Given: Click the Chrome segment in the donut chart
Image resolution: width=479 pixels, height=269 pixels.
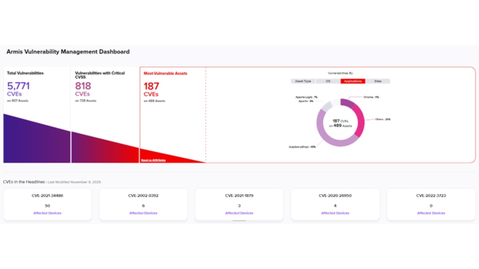Looking at the screenshot, I should (348, 103).
